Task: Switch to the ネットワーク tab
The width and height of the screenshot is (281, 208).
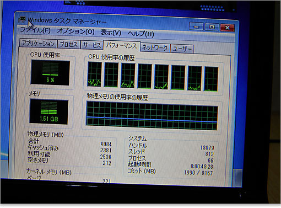Action: pyautogui.click(x=155, y=47)
